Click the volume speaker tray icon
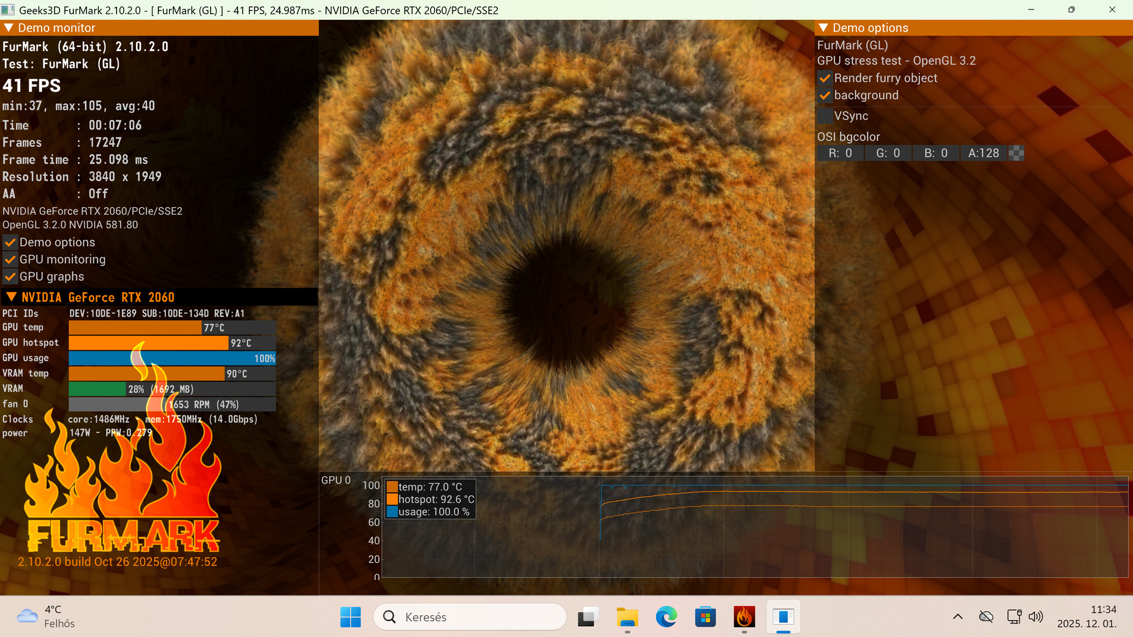Viewport: 1133px width, 637px height. point(1036,616)
